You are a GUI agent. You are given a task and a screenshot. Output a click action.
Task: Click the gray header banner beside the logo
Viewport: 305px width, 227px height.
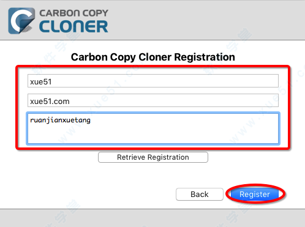pyautogui.click(x=204, y=20)
